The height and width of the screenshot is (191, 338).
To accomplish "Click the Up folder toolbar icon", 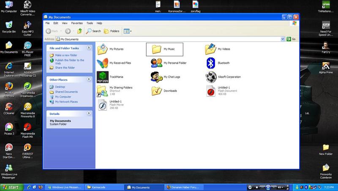I will click(79, 31).
